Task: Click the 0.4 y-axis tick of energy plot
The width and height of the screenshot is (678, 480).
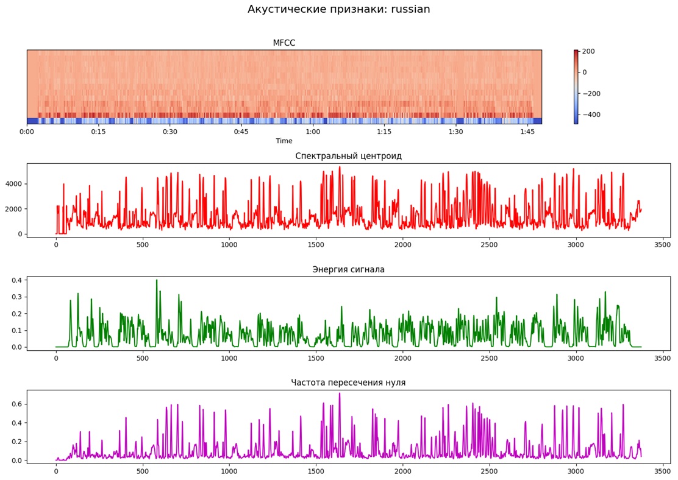Action: click(x=16, y=280)
